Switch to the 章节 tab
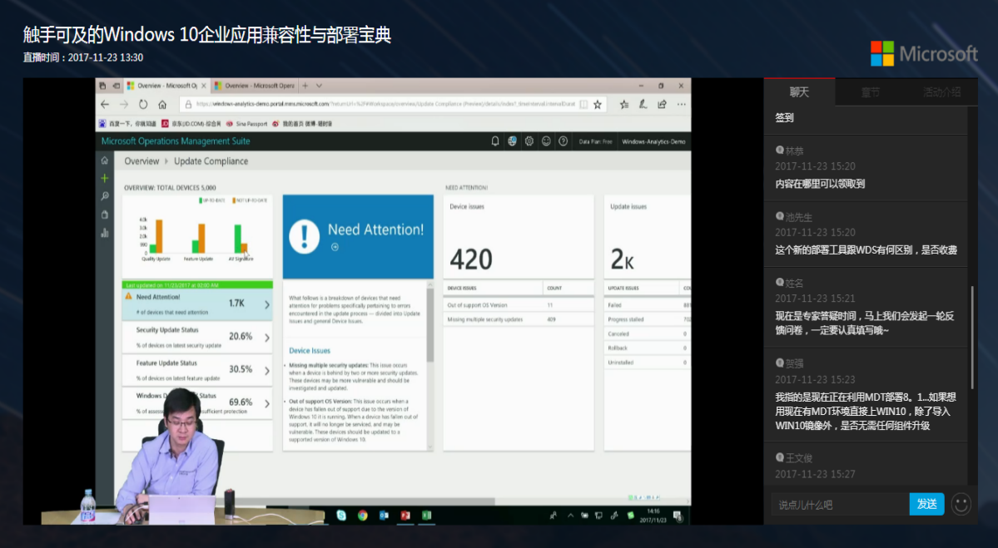The width and height of the screenshot is (998, 548). (x=870, y=92)
